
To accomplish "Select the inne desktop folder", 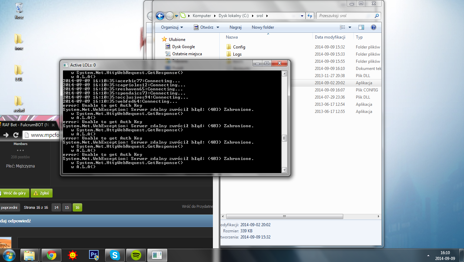I will click(19, 42).
